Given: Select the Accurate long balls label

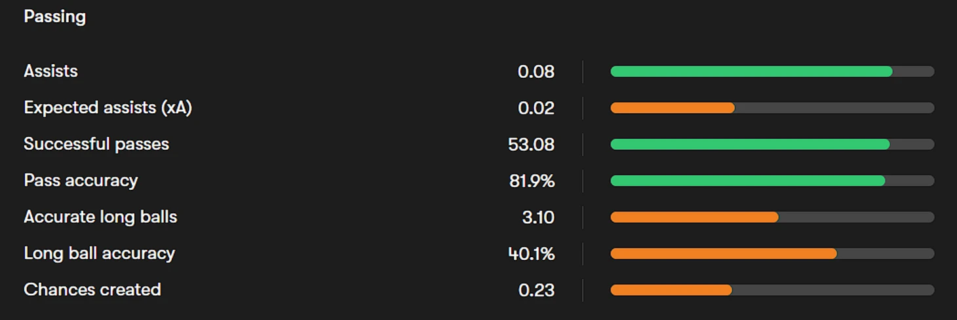Looking at the screenshot, I should [100, 217].
